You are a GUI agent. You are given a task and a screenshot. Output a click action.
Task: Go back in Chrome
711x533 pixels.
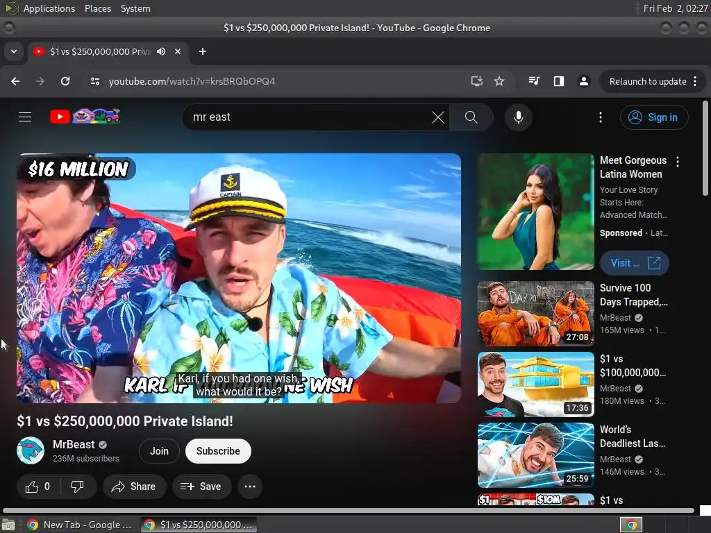coord(15,81)
